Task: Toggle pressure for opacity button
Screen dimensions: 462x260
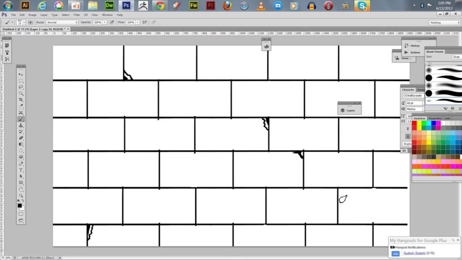Action: [111, 22]
